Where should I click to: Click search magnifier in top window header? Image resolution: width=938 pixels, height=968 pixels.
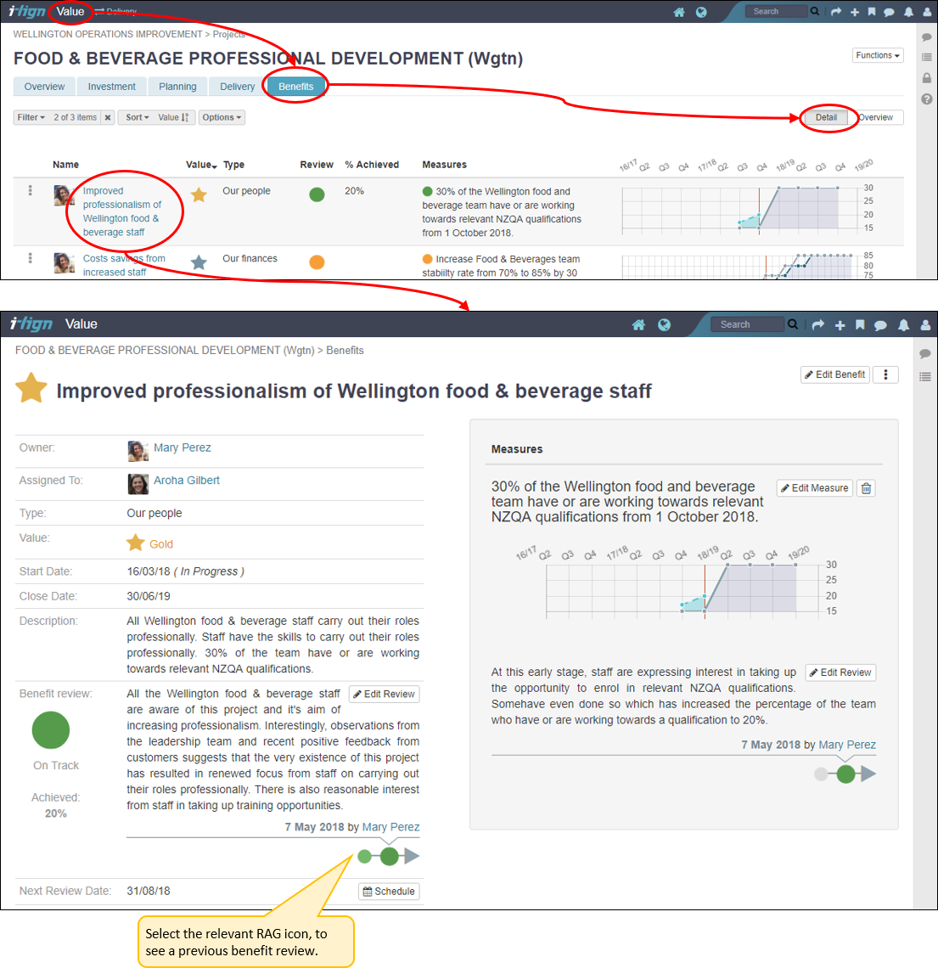pyautogui.click(x=815, y=11)
